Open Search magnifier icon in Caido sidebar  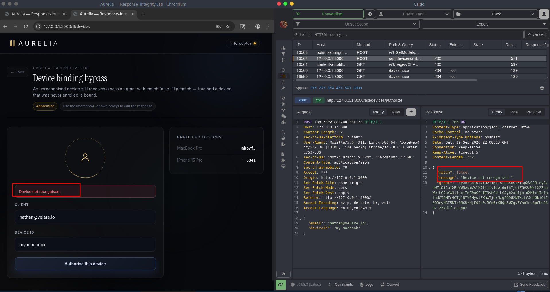pyautogui.click(x=283, y=132)
